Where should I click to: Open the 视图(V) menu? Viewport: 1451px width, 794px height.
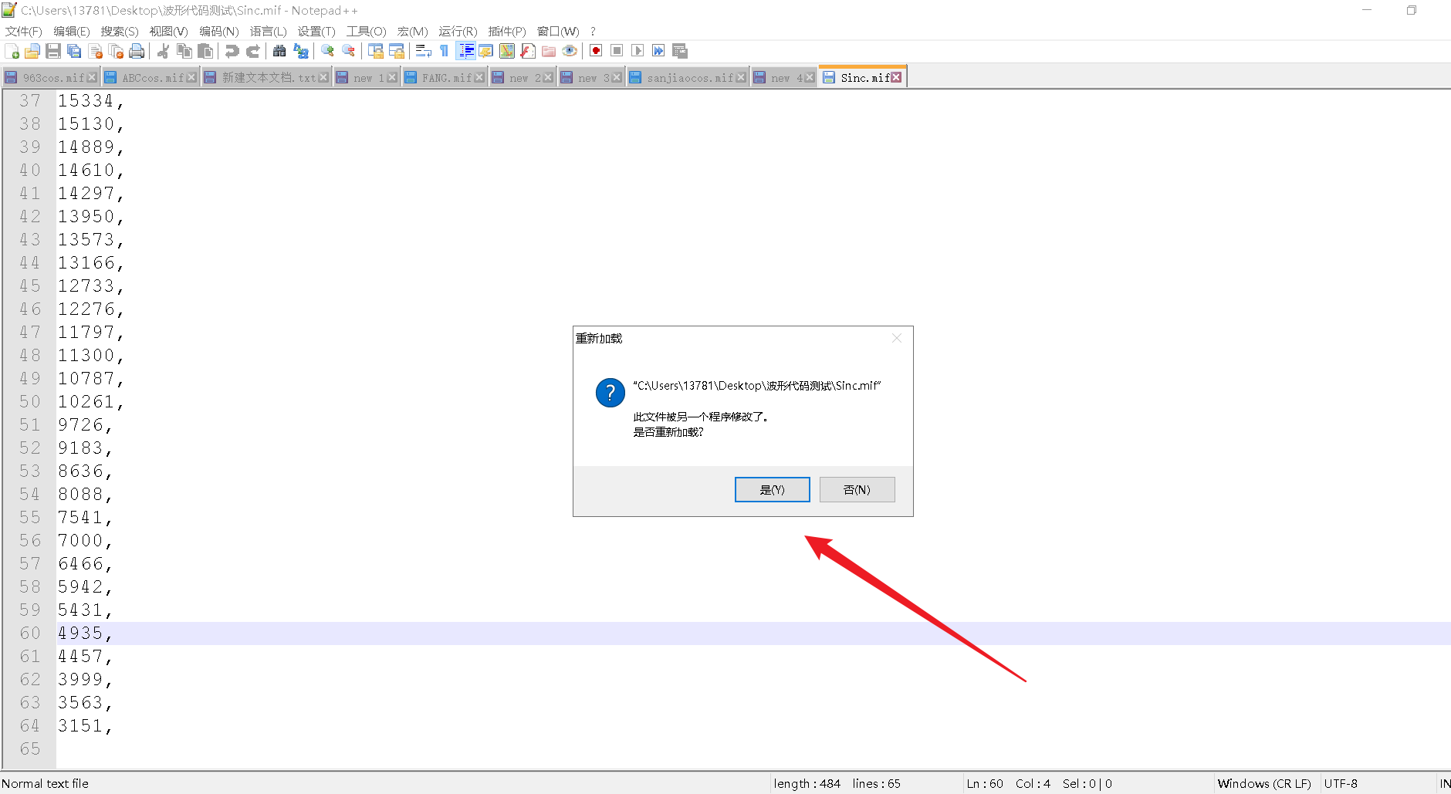168,31
